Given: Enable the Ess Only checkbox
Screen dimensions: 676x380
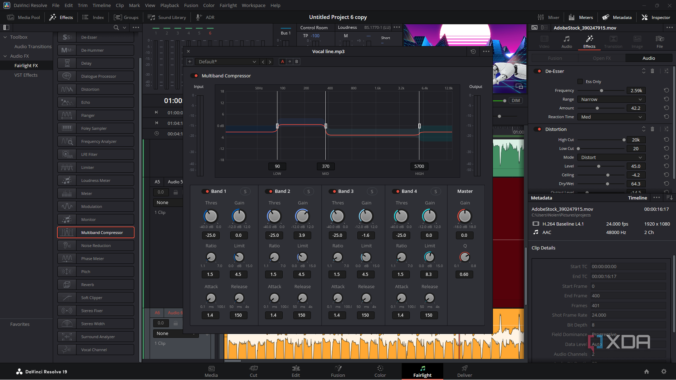Looking at the screenshot, I should pos(580,81).
